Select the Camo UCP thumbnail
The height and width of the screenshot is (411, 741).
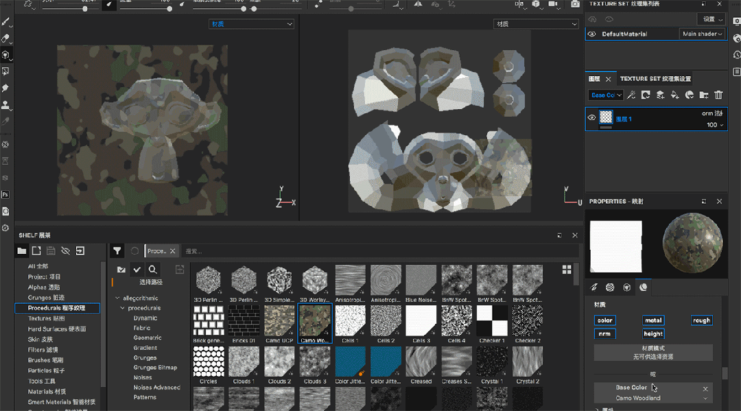[279, 324]
